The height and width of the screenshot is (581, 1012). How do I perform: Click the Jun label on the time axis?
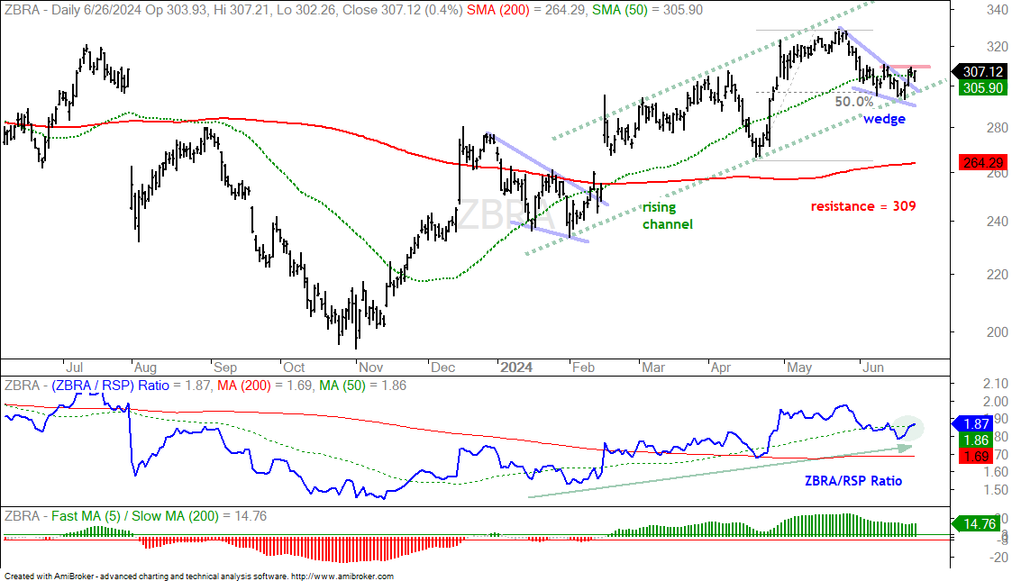tap(873, 368)
